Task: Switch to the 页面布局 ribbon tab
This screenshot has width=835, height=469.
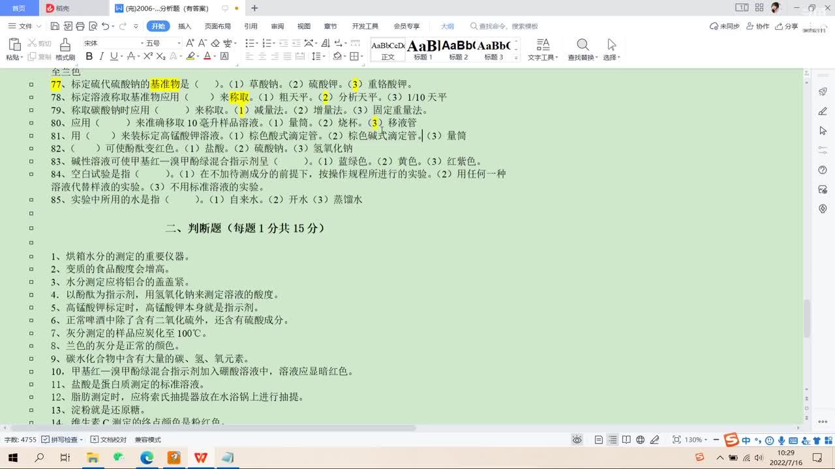Action: (218, 26)
